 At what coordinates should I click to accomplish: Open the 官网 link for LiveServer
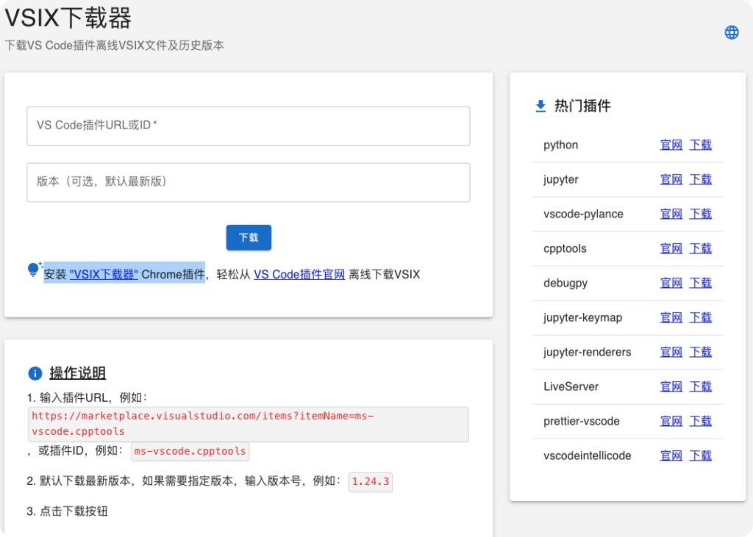[x=671, y=386]
